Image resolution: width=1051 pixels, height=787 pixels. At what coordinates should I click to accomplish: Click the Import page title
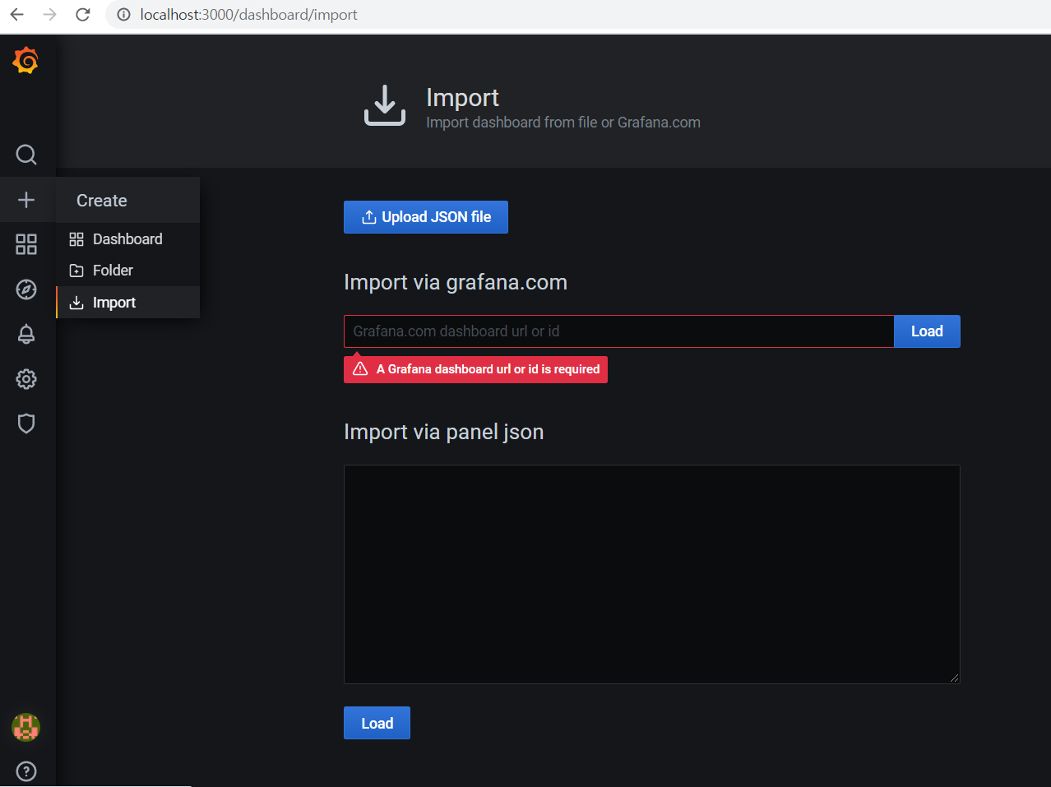462,98
